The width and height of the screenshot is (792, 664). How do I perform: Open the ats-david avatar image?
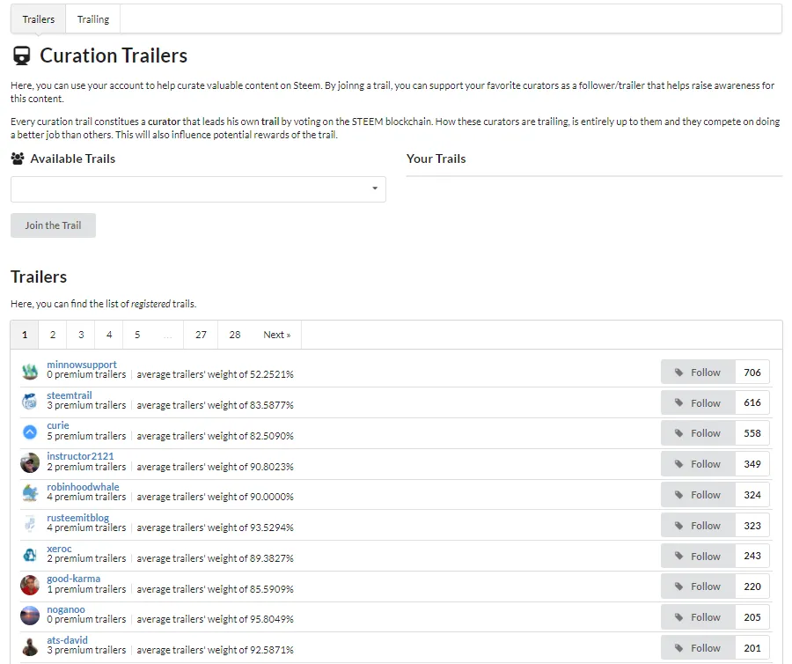tap(30, 646)
